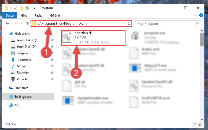Switch to large icons view at bottom right
The width and height of the screenshot is (208, 130).
[x=200, y=125]
